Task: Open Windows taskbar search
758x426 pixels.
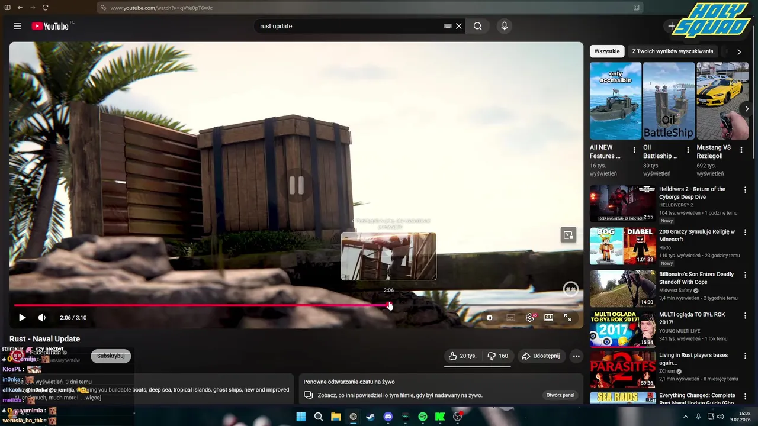Action: point(319,417)
